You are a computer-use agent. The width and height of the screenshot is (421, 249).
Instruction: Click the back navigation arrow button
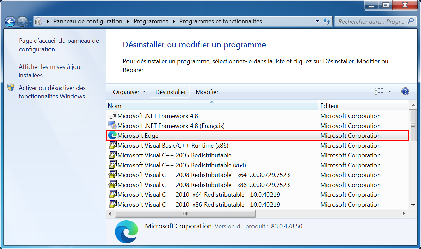point(10,22)
